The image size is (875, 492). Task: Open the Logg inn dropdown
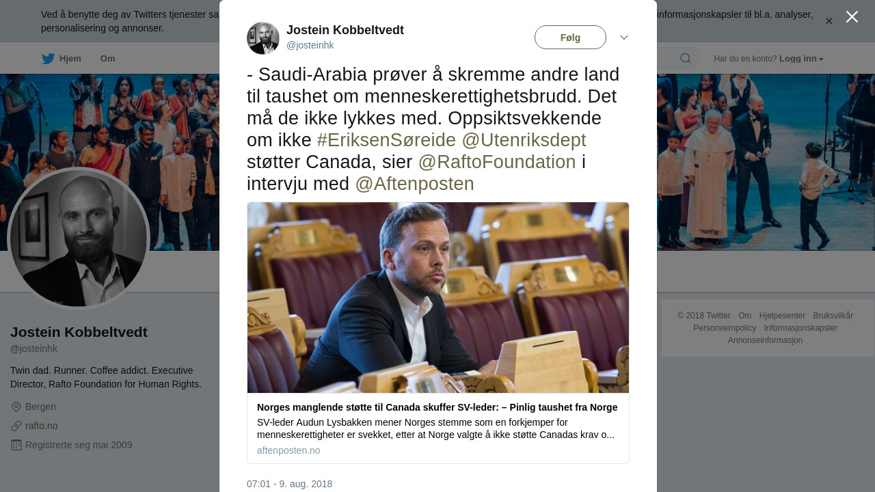coord(801,59)
